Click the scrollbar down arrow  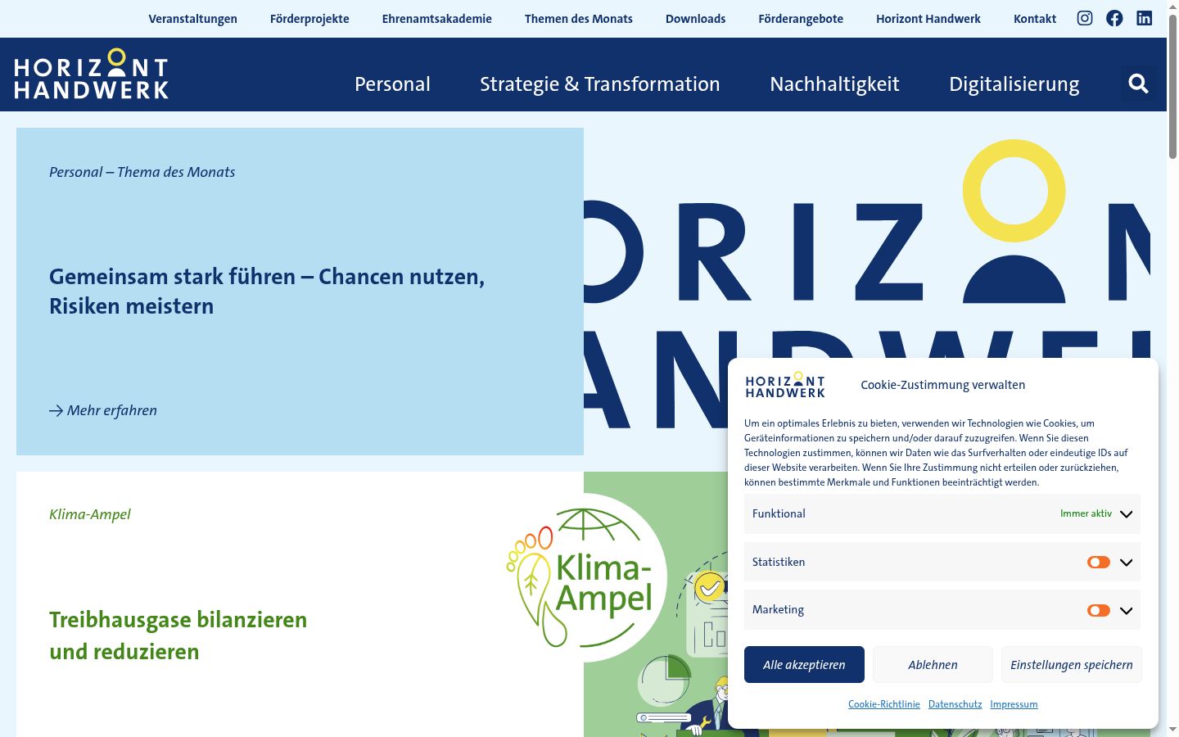click(1172, 730)
